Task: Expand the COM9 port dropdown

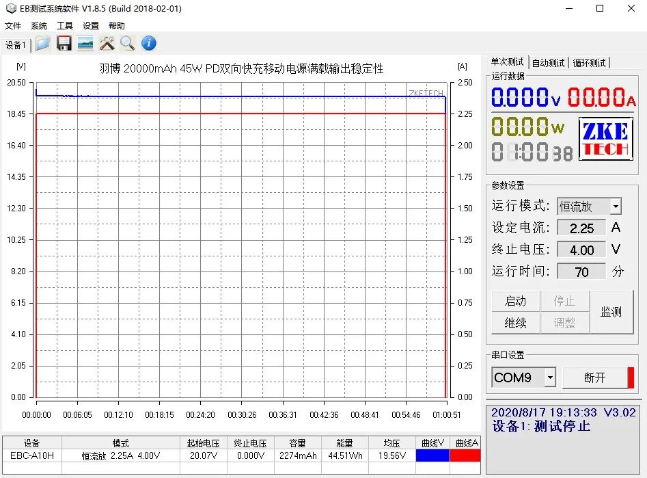Action: tap(550, 377)
